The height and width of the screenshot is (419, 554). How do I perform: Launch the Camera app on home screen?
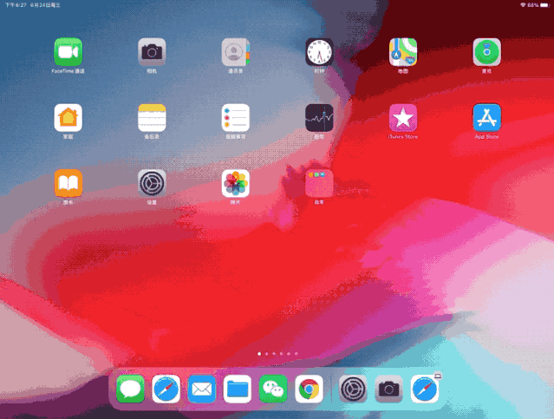152,52
